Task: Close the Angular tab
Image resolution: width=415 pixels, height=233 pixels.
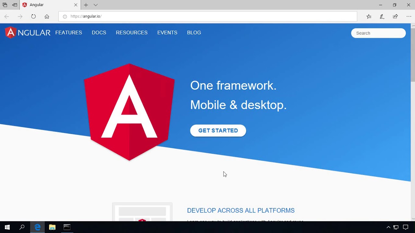Action: pyautogui.click(x=76, y=5)
